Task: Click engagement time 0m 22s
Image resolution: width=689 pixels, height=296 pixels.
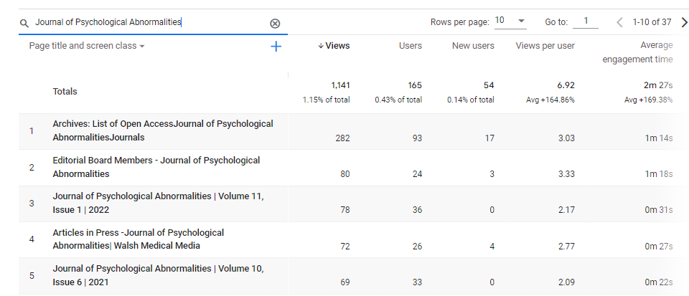Action: coord(659,282)
